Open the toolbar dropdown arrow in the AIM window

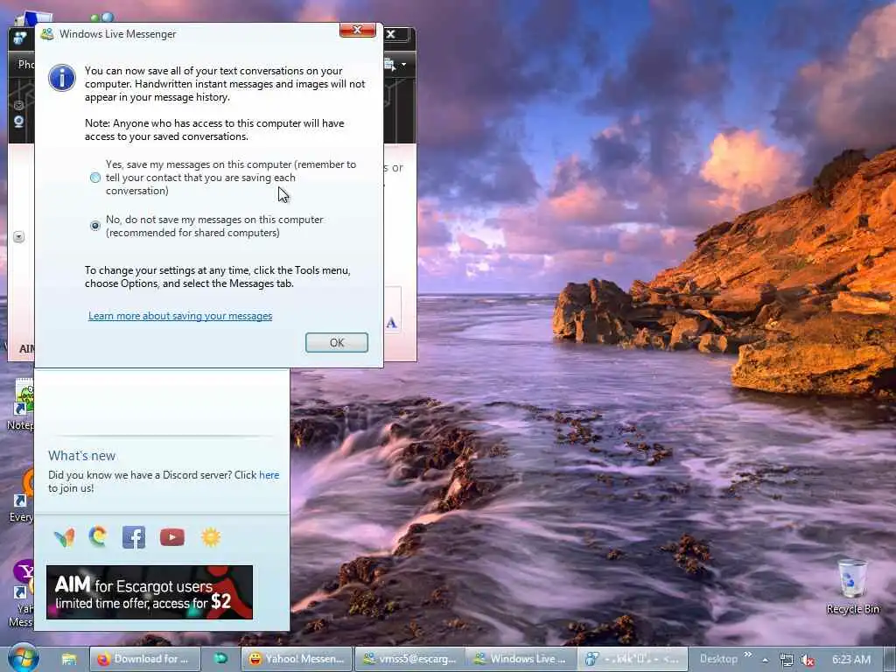tap(404, 65)
